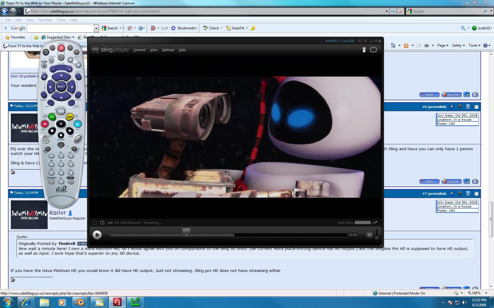The width and height of the screenshot is (494, 308).
Task: Click the Menu button on the remote
Action: point(44,66)
